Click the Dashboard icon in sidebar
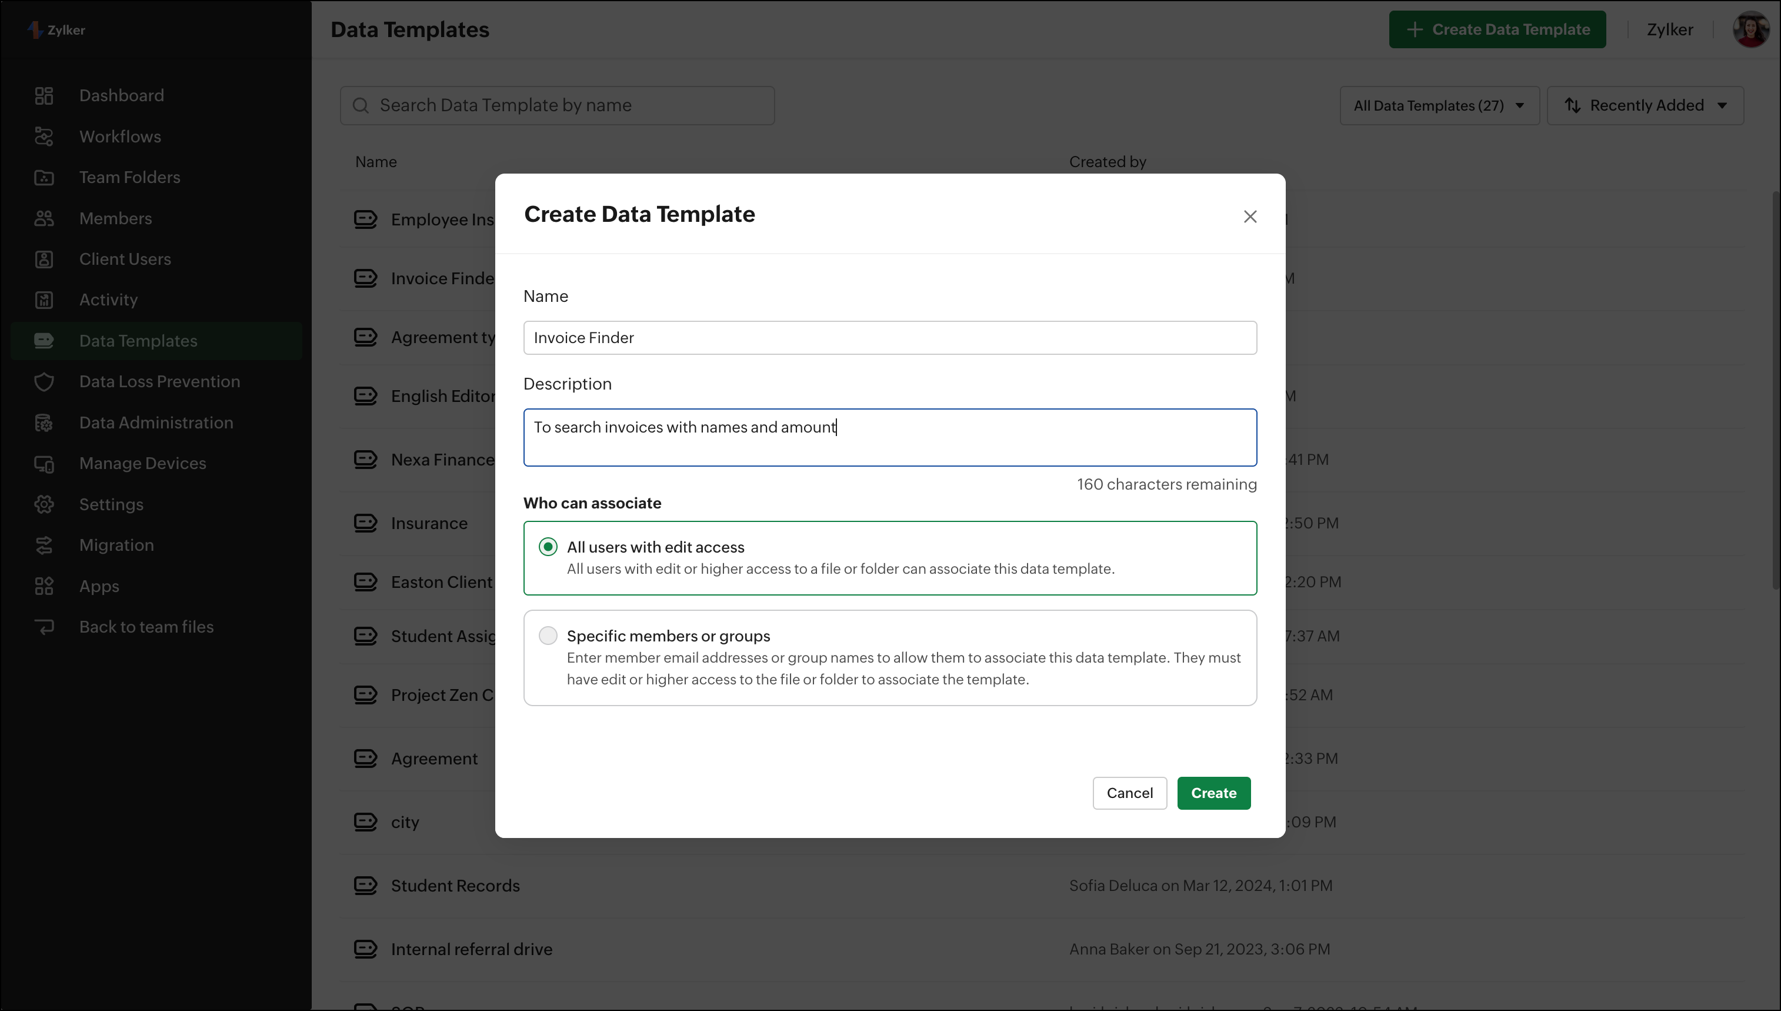The height and width of the screenshot is (1011, 1781). 44,96
